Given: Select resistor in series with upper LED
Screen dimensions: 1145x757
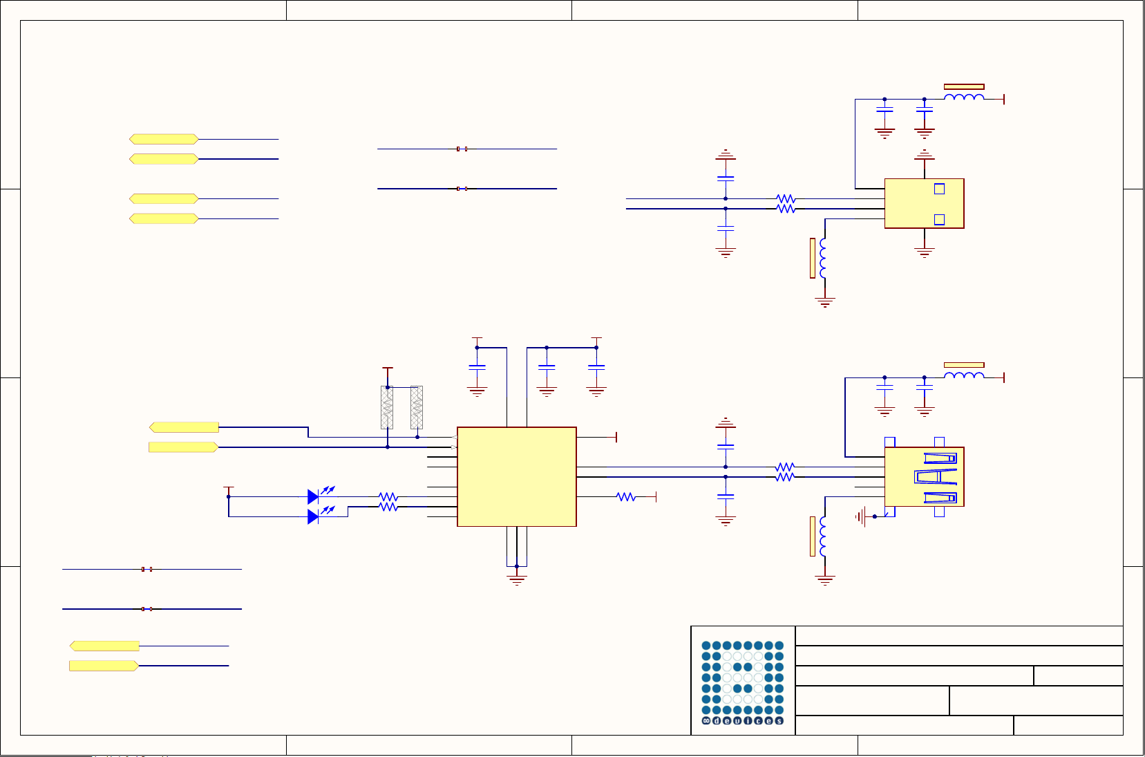Looking at the screenshot, I should pyautogui.click(x=388, y=496).
